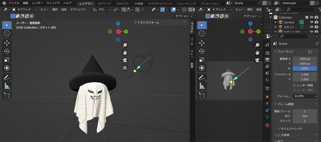The image size is (321, 142).
Task: Choose the Measure tool in left viewport
Action: point(7,86)
